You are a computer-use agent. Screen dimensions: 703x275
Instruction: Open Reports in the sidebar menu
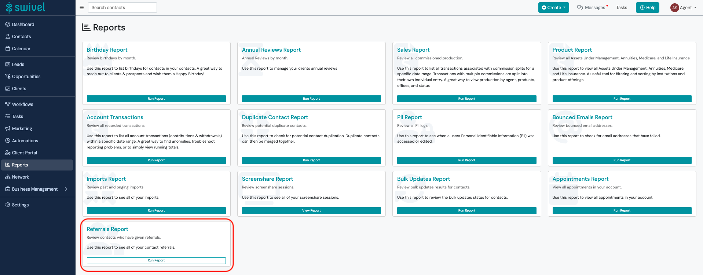pyautogui.click(x=37, y=165)
